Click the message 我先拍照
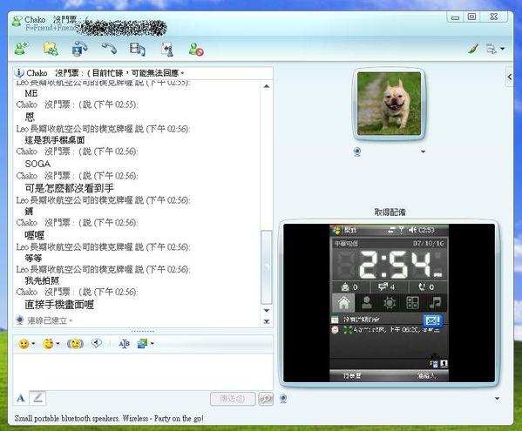The image size is (522, 431). (x=42, y=280)
